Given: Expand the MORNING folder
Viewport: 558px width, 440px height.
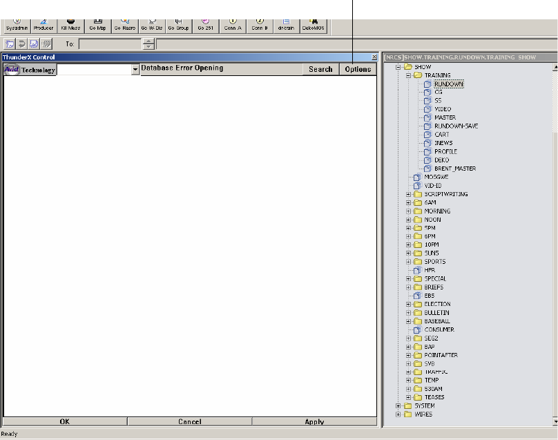Looking at the screenshot, I should [x=408, y=211].
